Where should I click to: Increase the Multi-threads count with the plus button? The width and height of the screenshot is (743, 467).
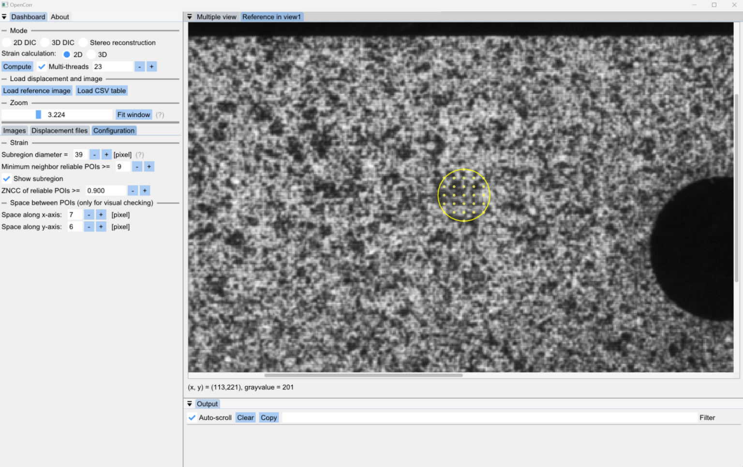[x=151, y=66]
